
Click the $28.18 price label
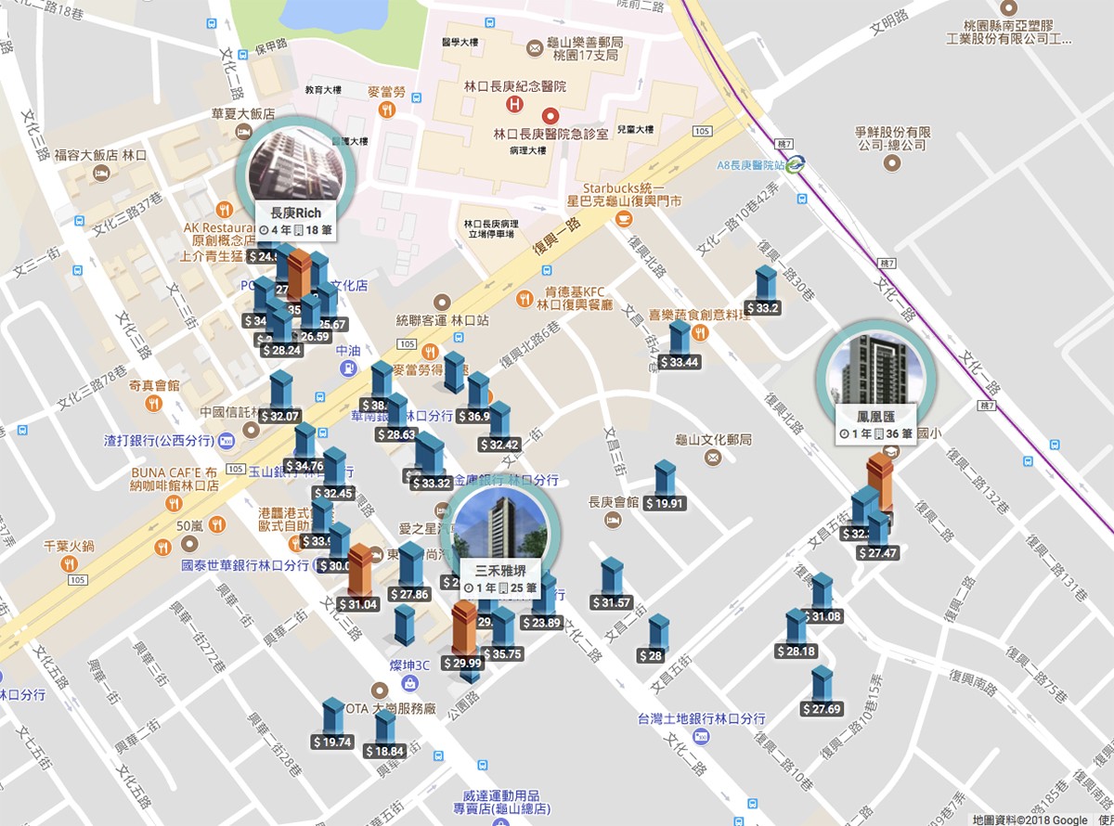coord(797,652)
